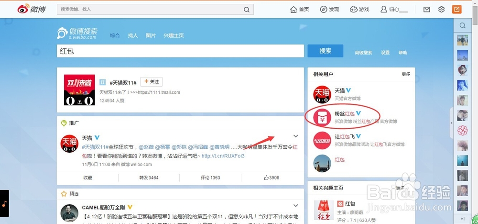This screenshot has width=478, height=224.
Task: Switch to the 兴趣主页 search tab
Action: coord(174,35)
